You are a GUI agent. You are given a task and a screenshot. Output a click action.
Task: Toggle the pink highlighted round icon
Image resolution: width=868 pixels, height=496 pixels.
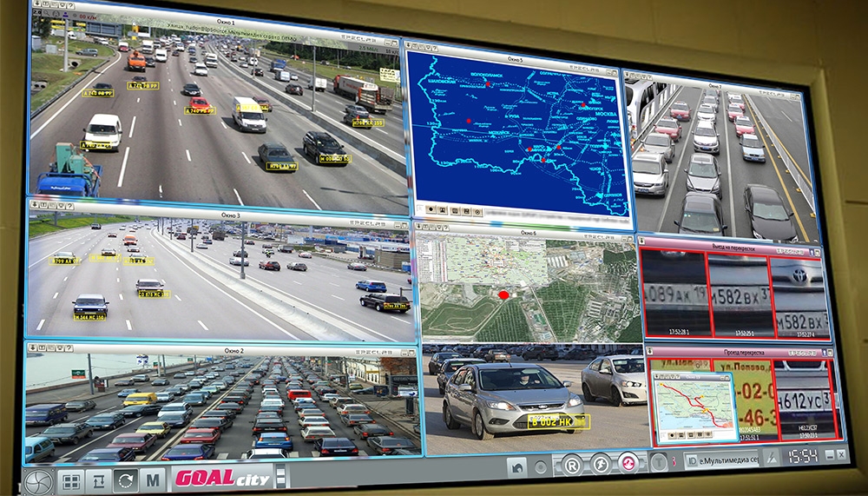[629, 462]
